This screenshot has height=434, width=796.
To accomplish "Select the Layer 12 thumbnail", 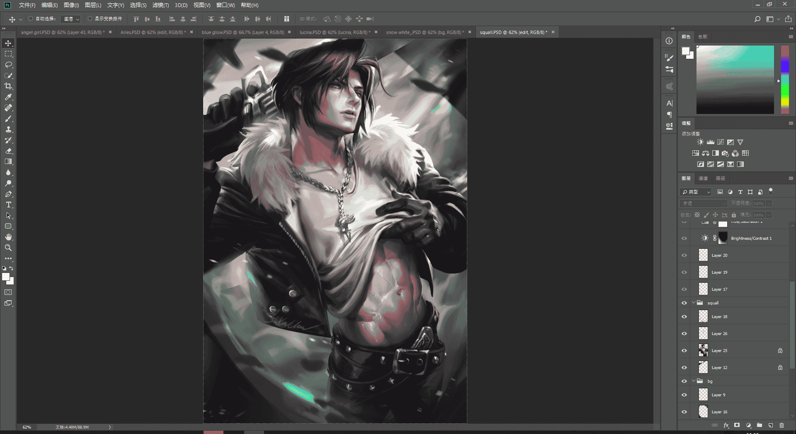I will tap(703, 368).
